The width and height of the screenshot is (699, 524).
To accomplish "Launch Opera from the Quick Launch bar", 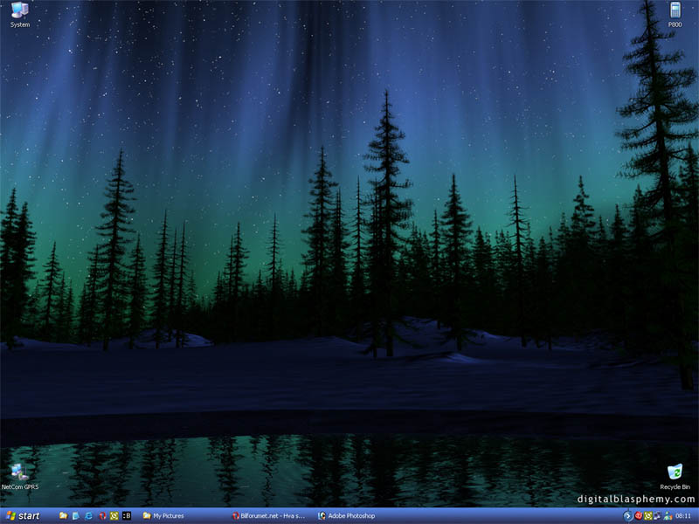I will coord(101,516).
